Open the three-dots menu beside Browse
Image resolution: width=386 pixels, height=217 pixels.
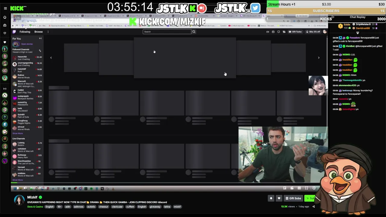[x=48, y=32]
